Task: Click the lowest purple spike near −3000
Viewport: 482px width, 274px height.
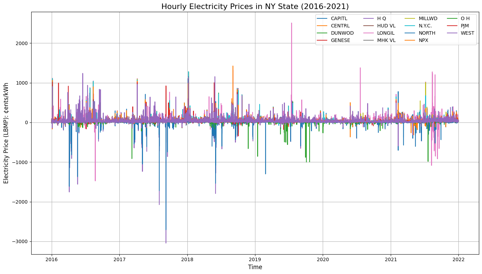Action: coord(166,242)
